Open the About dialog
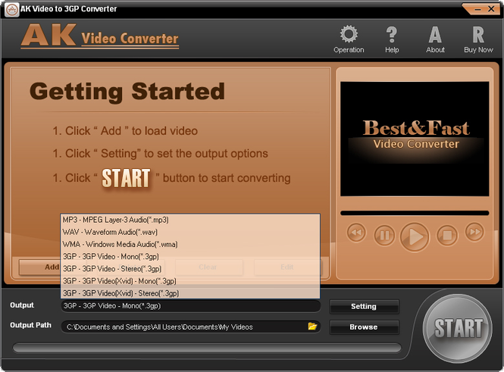504x372 pixels. pyautogui.click(x=435, y=39)
